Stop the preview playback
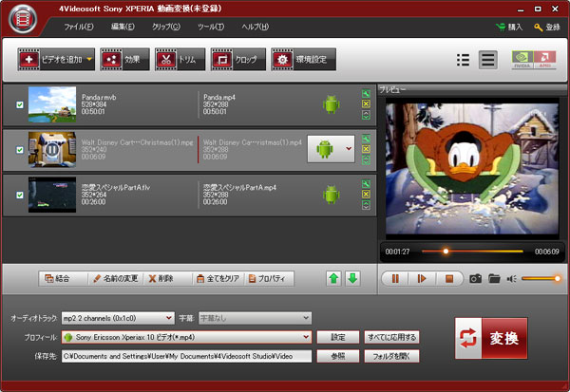 pyautogui.click(x=449, y=279)
